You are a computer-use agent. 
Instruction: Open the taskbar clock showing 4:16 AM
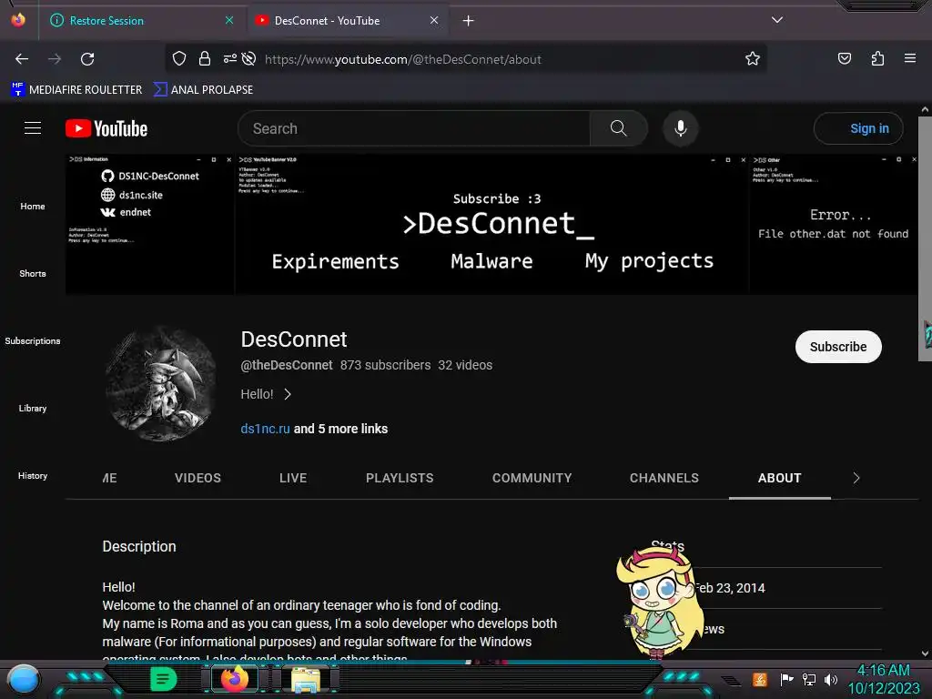(x=883, y=679)
